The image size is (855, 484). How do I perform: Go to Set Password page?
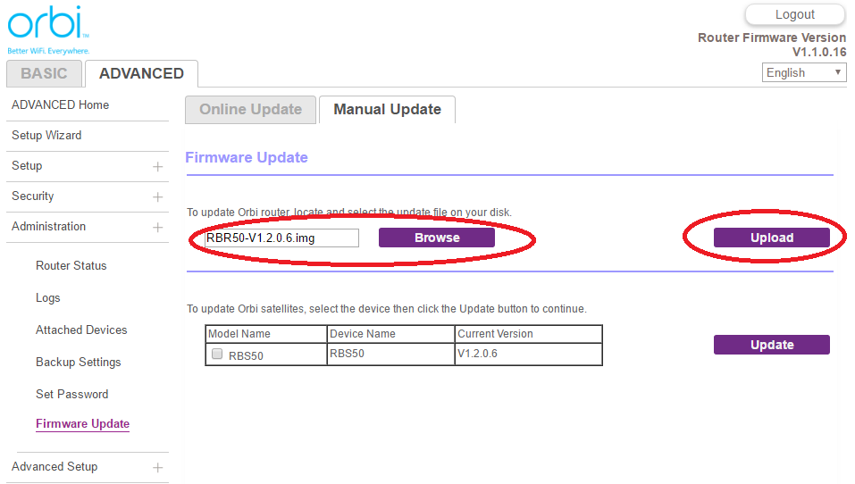click(x=72, y=394)
